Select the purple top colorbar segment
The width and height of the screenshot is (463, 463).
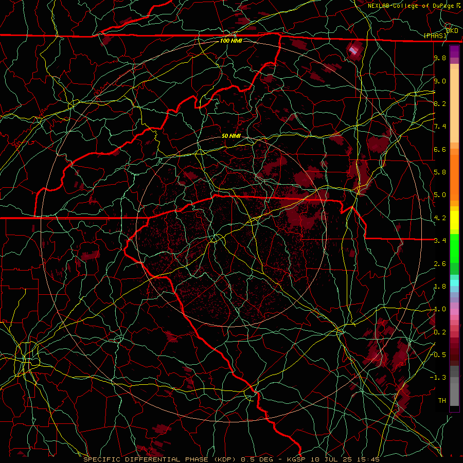(x=454, y=51)
